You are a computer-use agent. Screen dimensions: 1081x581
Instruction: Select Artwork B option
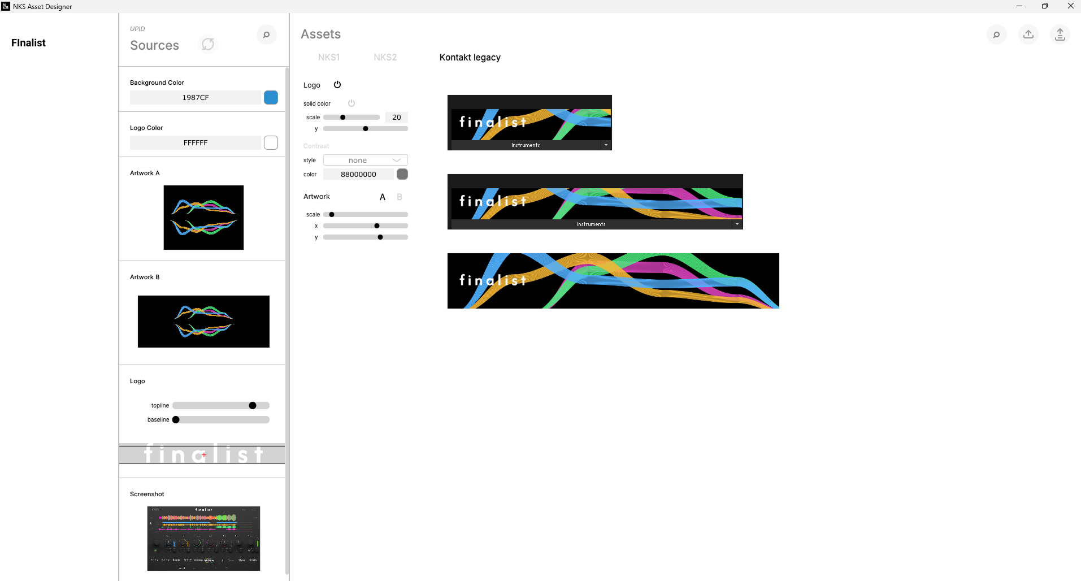pyautogui.click(x=400, y=197)
